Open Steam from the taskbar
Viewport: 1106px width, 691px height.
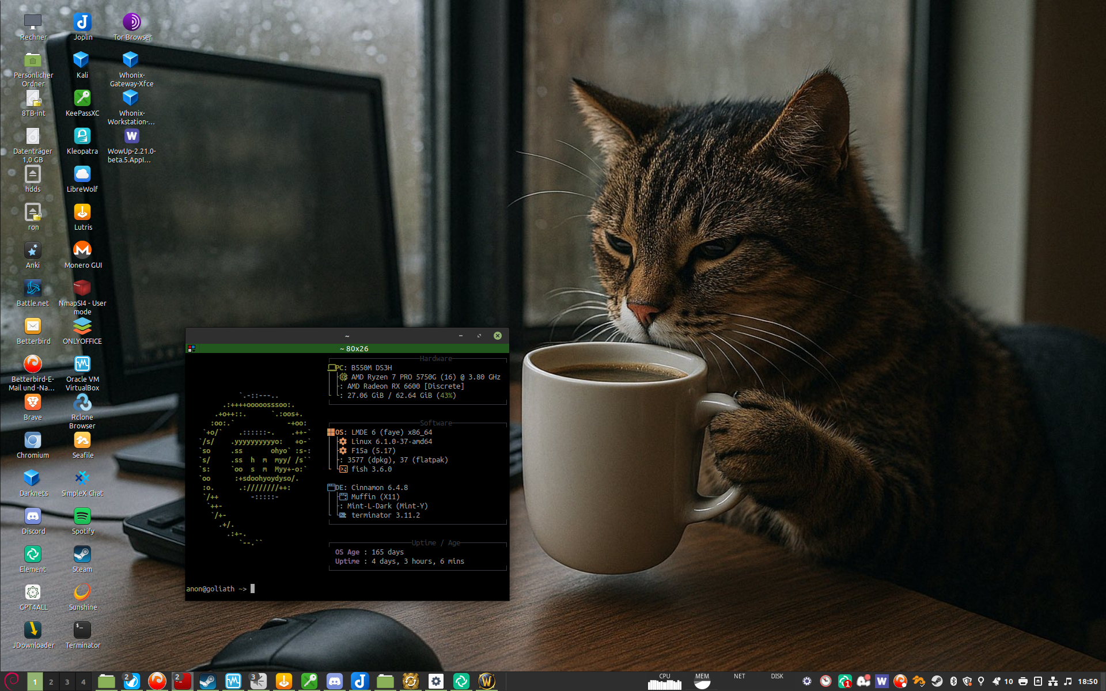[x=207, y=681]
